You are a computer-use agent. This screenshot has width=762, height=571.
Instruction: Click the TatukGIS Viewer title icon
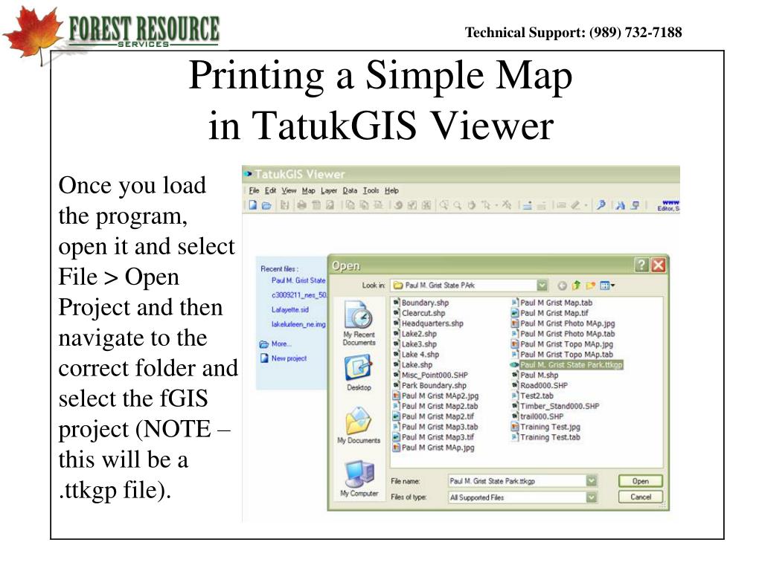pyautogui.click(x=249, y=174)
